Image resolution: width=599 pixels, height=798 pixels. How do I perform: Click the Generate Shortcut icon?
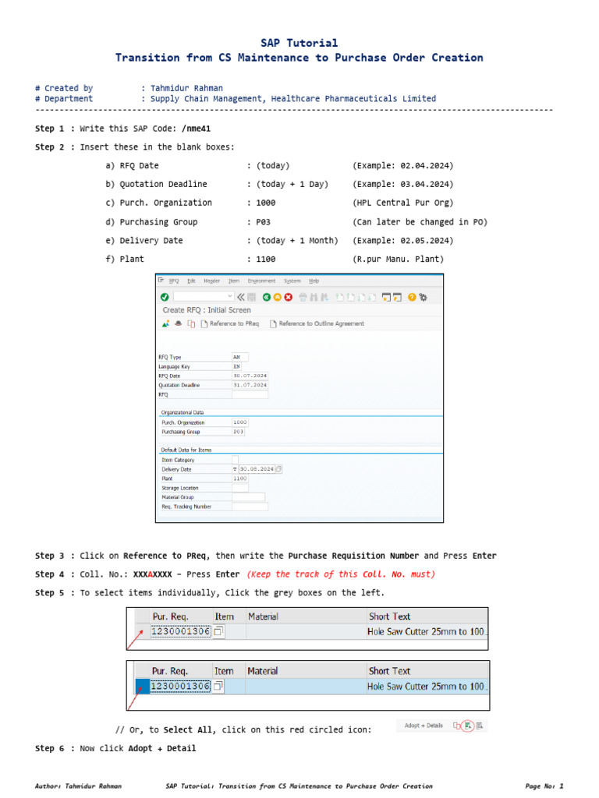pyautogui.click(x=397, y=297)
